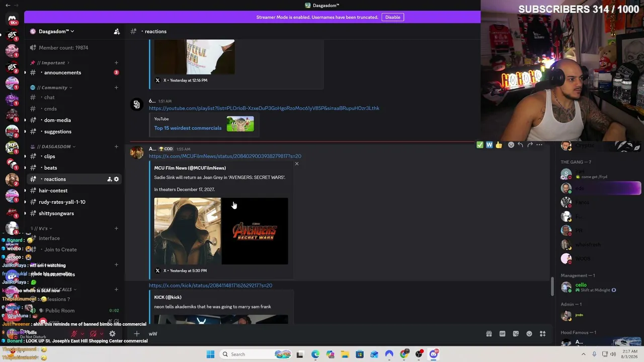Open the attachment plus button
Screen dimensions: 644x362
click(136, 334)
